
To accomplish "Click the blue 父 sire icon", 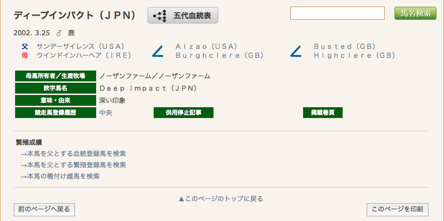I will pos(25,47).
